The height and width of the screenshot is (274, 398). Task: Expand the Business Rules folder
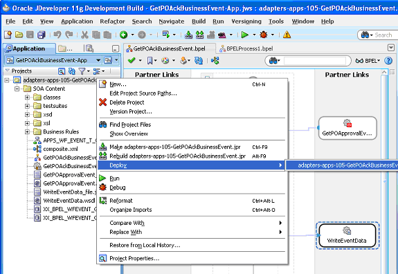tap(27, 132)
